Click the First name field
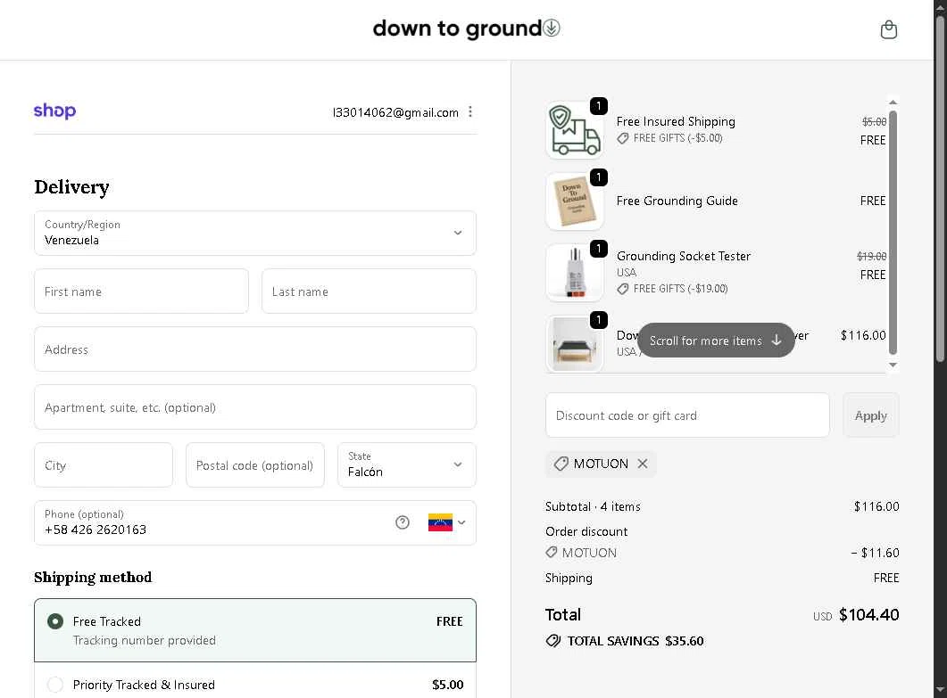 coord(141,292)
